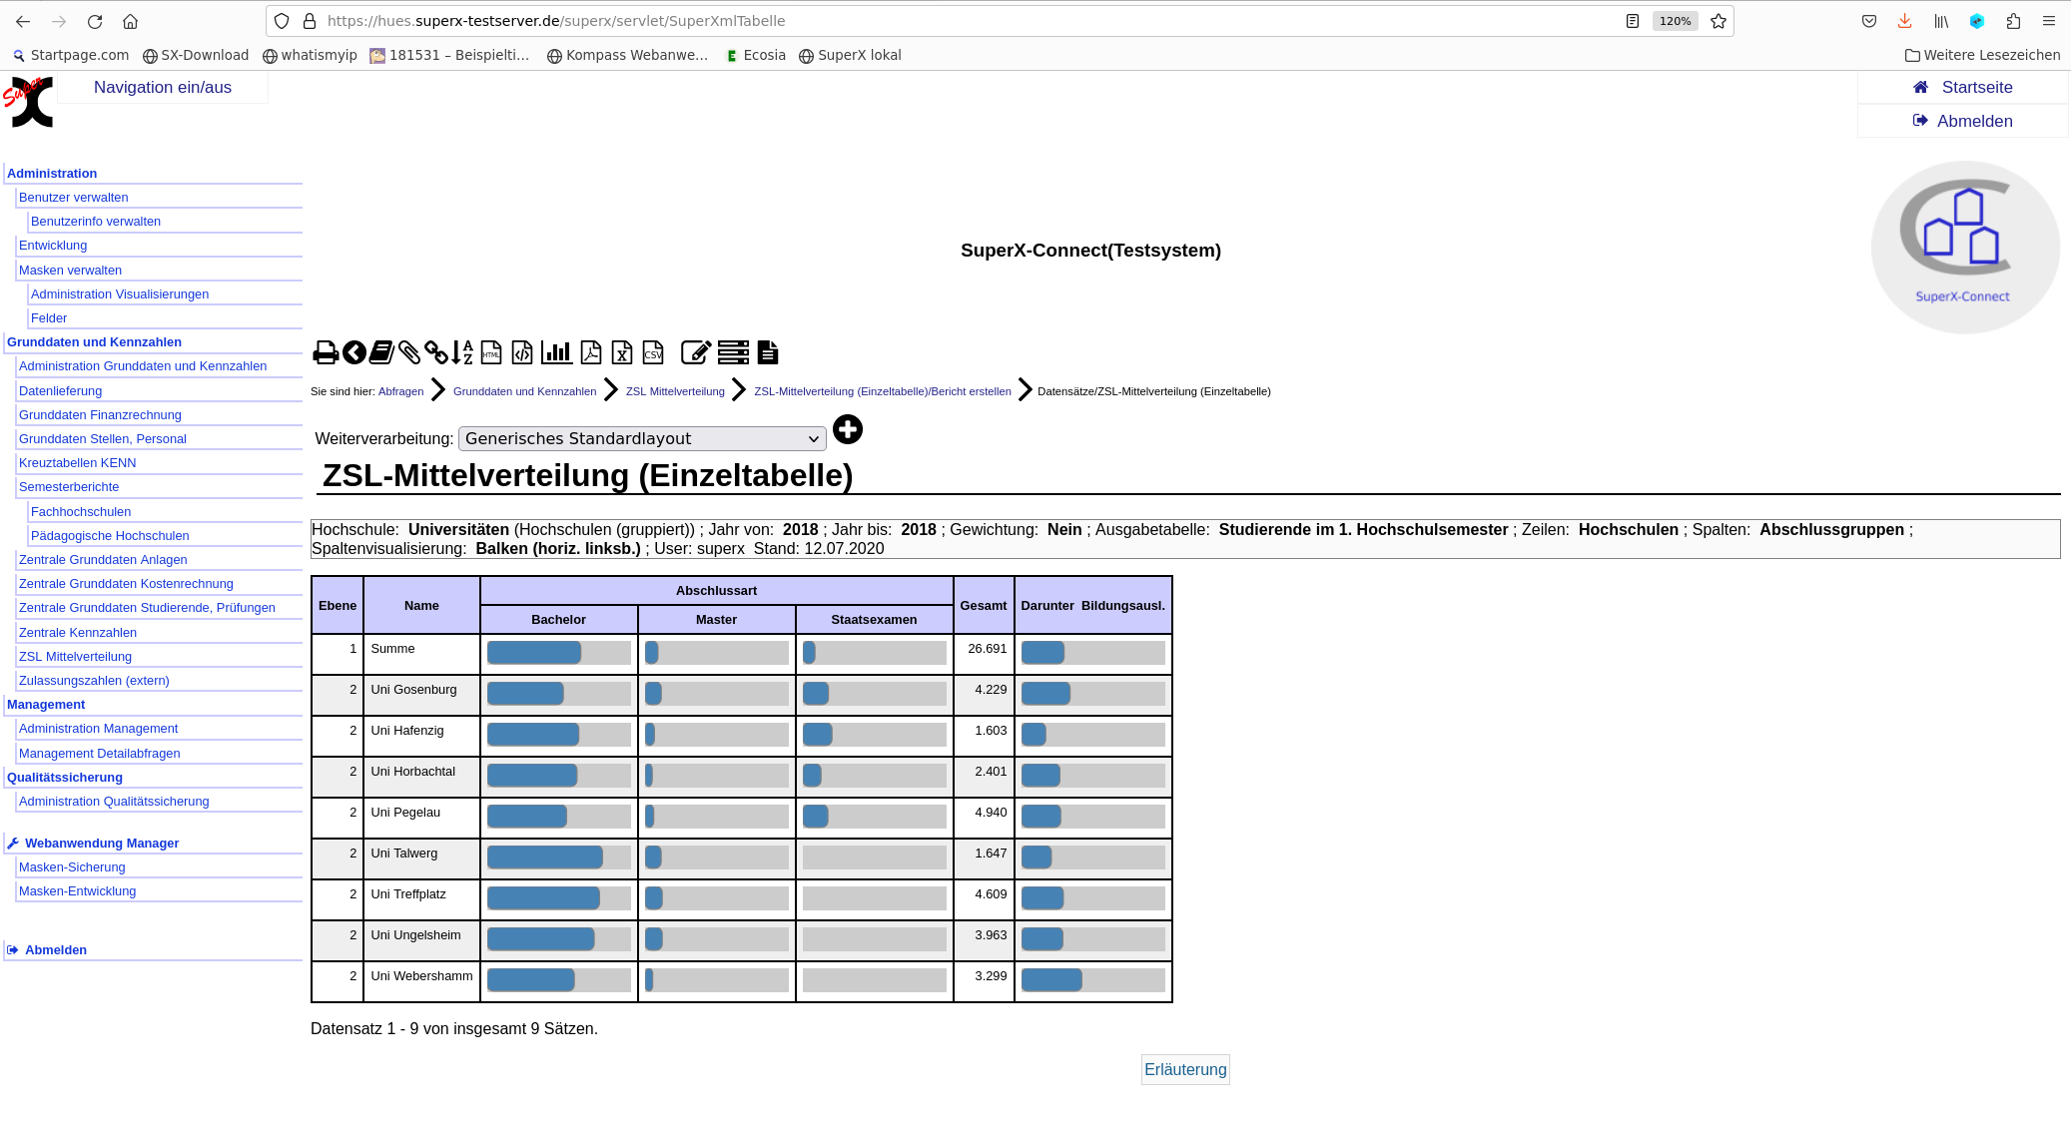Click the A-Z sort icon
This screenshot has width=2071, height=1140.
(x=461, y=352)
